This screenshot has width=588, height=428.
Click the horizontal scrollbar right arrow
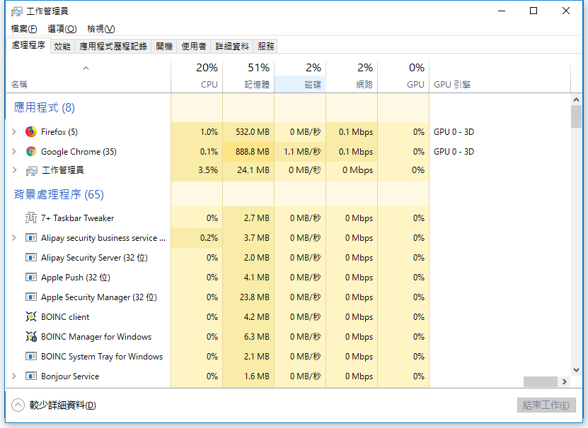click(x=565, y=381)
